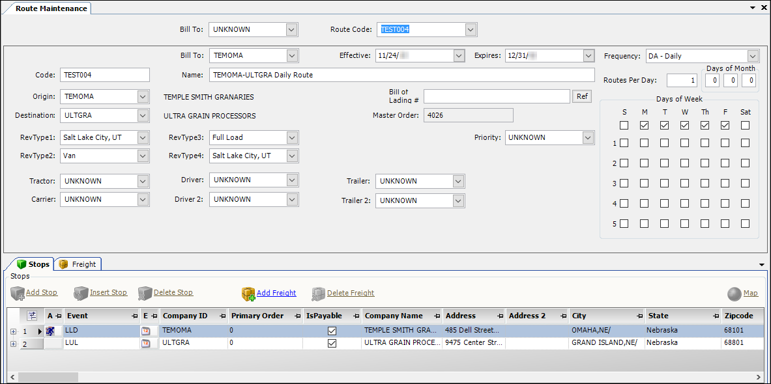
Task: Click the Delete Freight icon
Action: pyautogui.click(x=318, y=294)
